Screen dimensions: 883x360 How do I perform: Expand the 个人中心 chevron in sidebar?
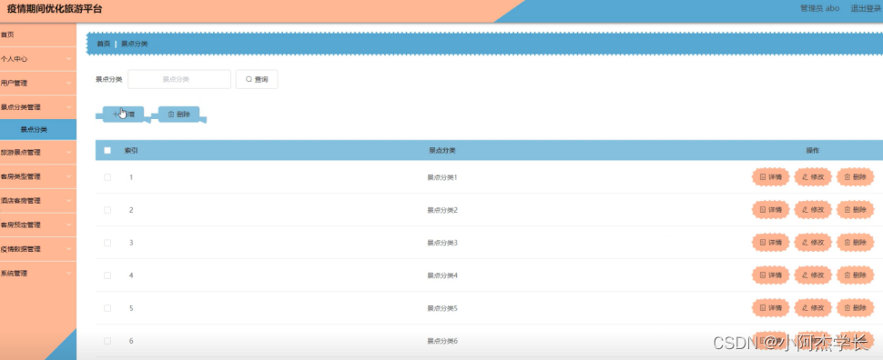click(68, 58)
